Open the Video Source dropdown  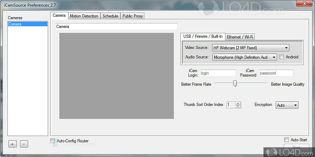point(250,48)
